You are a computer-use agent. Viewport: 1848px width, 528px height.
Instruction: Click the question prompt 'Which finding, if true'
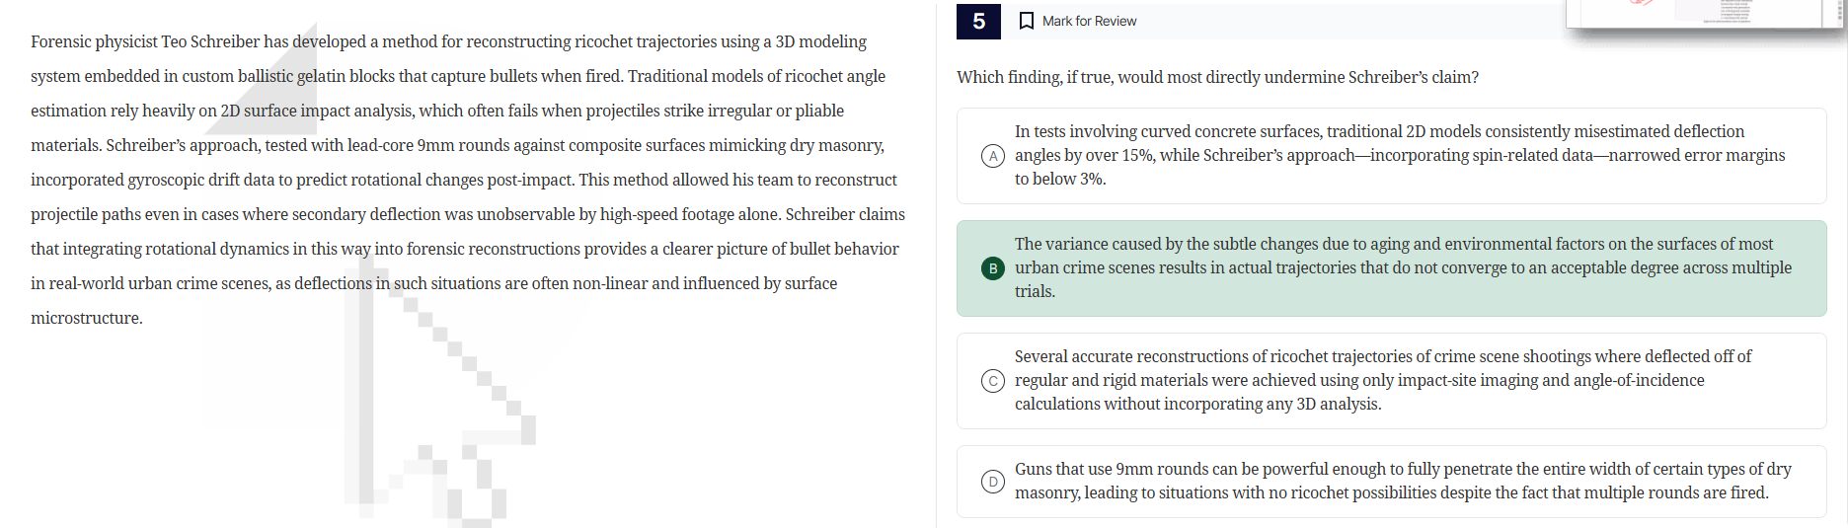[1217, 77]
